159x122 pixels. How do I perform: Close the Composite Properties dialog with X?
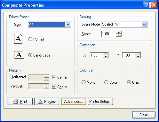click(x=154, y=5)
